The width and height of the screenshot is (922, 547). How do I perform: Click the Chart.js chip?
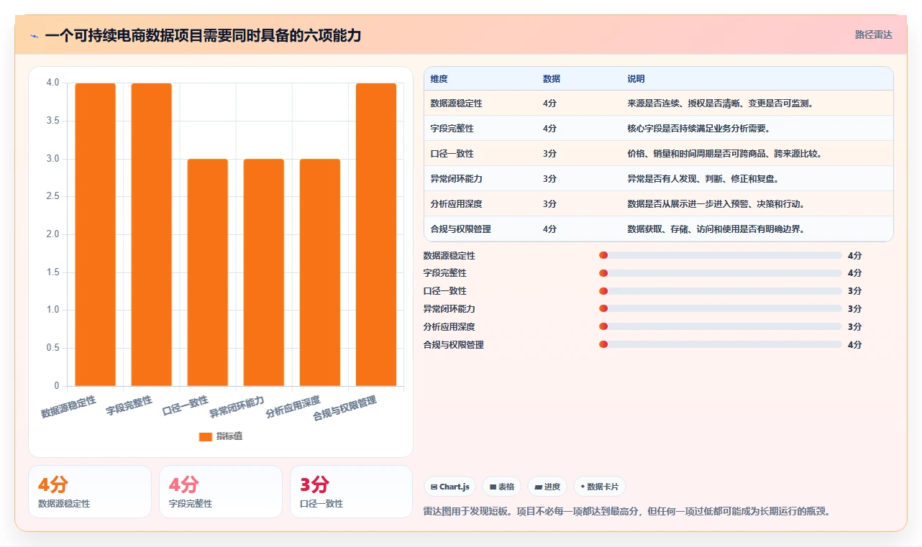click(x=449, y=487)
